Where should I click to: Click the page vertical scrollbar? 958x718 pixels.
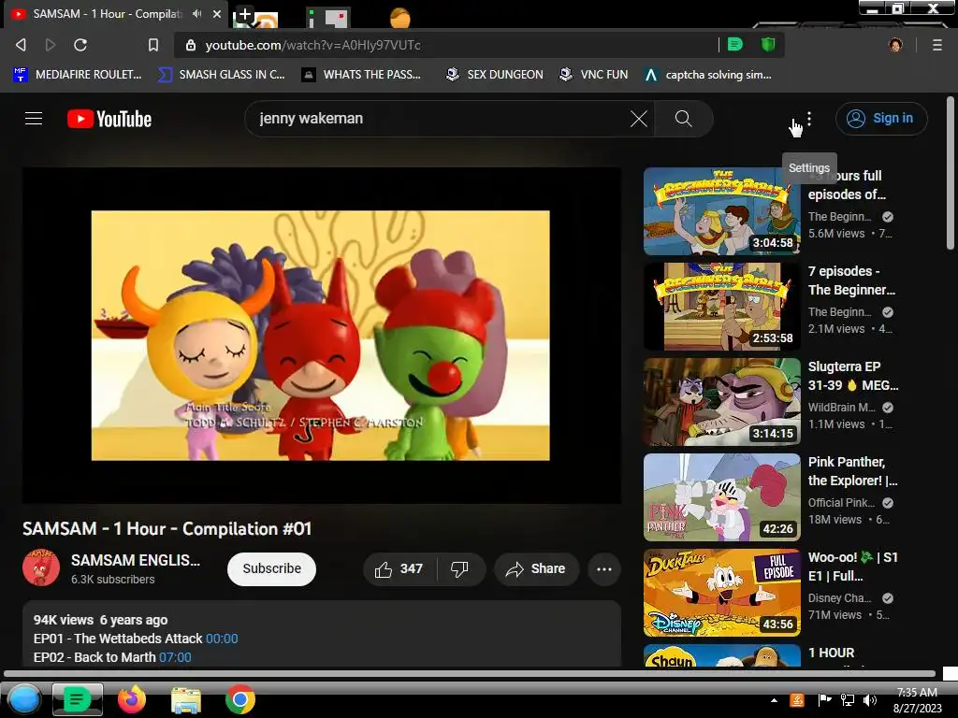click(x=951, y=173)
